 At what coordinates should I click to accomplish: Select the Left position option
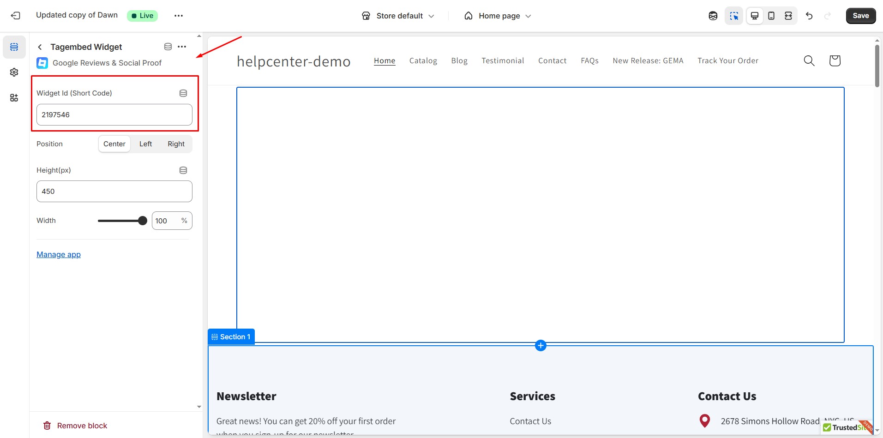click(x=145, y=144)
